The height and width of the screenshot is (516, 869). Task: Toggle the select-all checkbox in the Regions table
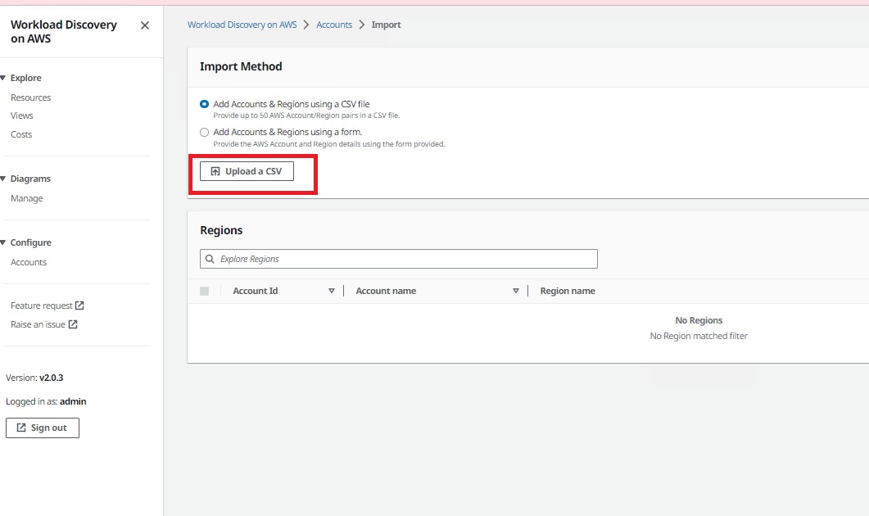[x=204, y=290]
